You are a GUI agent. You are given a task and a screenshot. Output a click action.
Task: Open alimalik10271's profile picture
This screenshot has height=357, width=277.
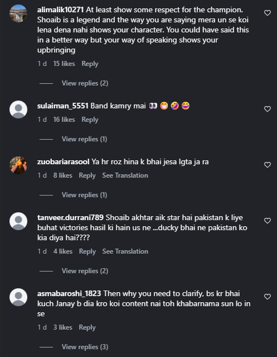18,13
